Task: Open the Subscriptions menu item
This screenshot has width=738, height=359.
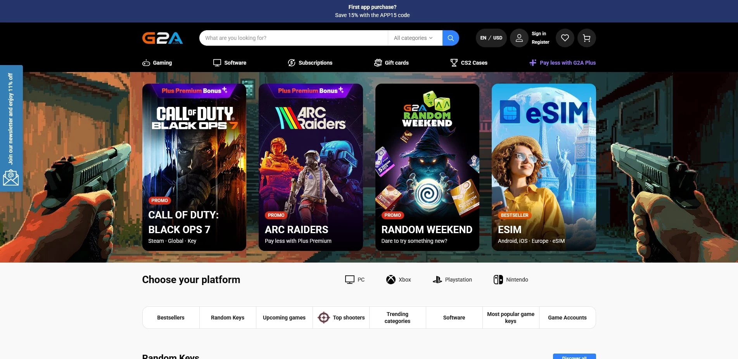Action: [309, 62]
